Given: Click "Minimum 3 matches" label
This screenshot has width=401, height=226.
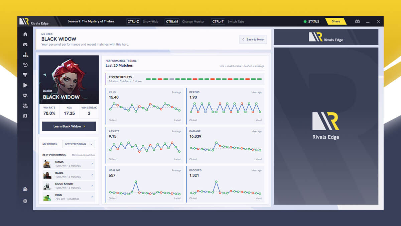Looking at the screenshot, I should tap(84, 155).
